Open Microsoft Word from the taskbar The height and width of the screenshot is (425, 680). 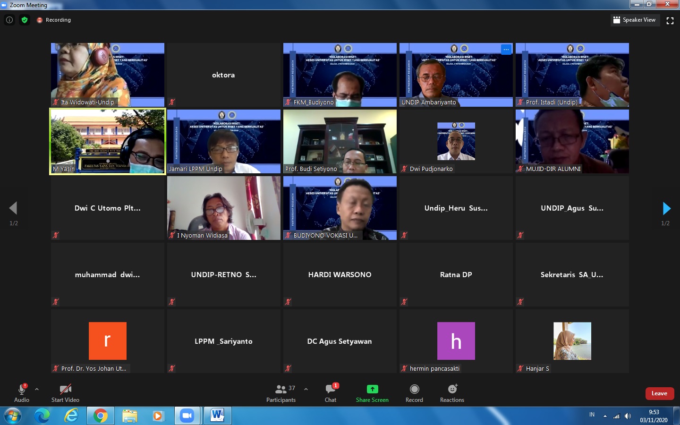click(217, 416)
